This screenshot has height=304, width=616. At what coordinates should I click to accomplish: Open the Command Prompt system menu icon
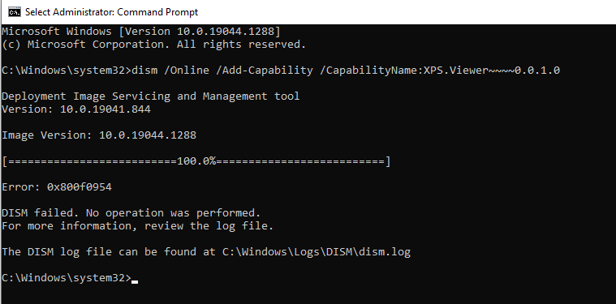pyautogui.click(x=15, y=12)
